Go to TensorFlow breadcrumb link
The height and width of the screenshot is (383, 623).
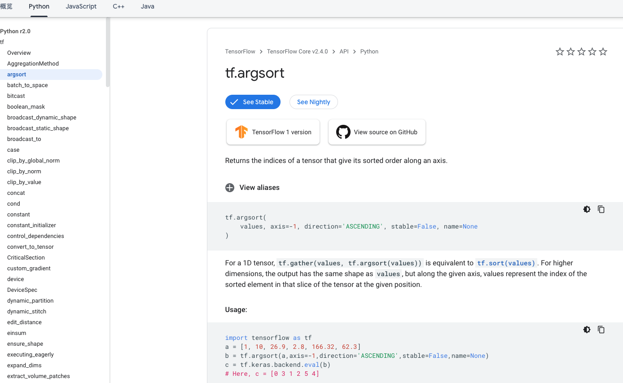point(240,52)
